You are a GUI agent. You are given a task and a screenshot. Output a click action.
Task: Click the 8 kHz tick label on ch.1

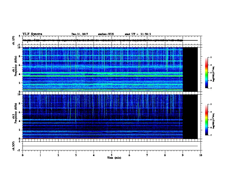coord(20,56)
